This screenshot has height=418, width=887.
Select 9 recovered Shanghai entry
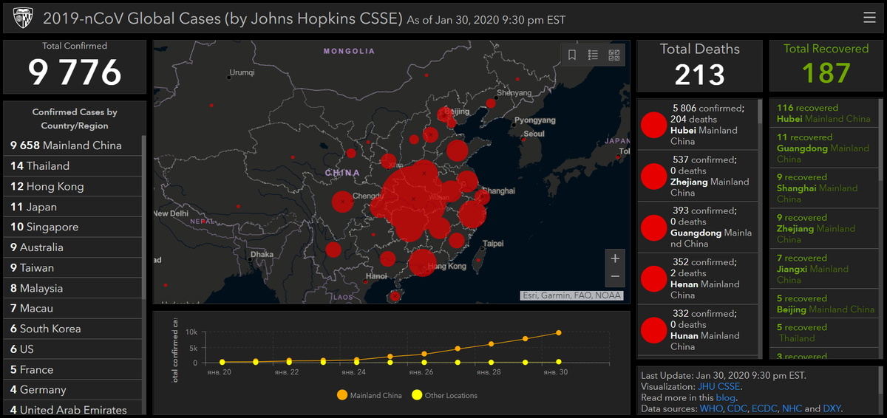(823, 188)
